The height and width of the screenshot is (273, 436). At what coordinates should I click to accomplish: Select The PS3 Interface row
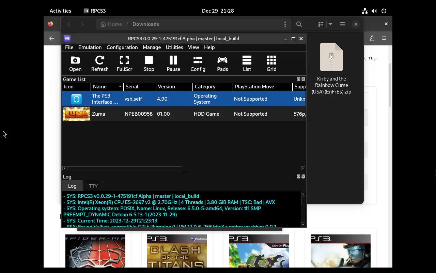click(184, 99)
